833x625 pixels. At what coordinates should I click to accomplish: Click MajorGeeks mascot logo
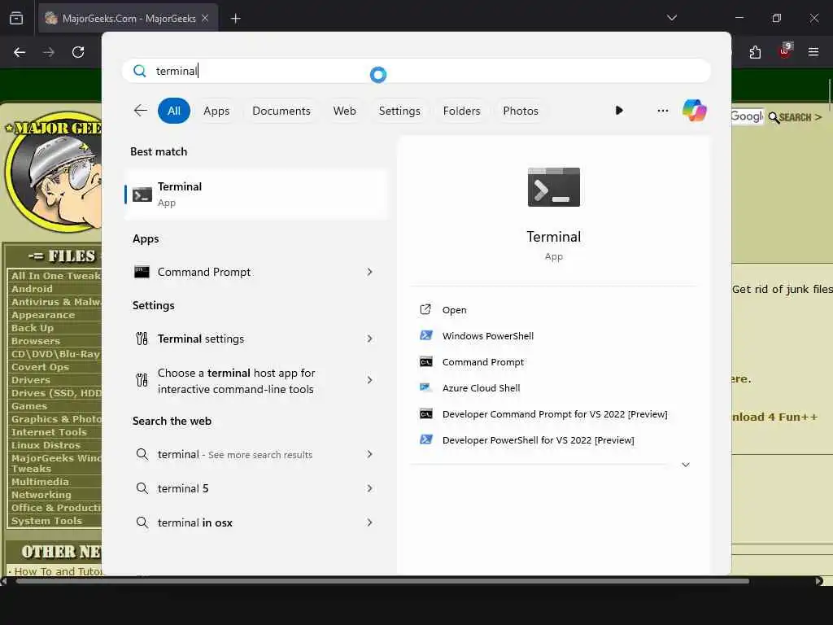click(x=53, y=173)
